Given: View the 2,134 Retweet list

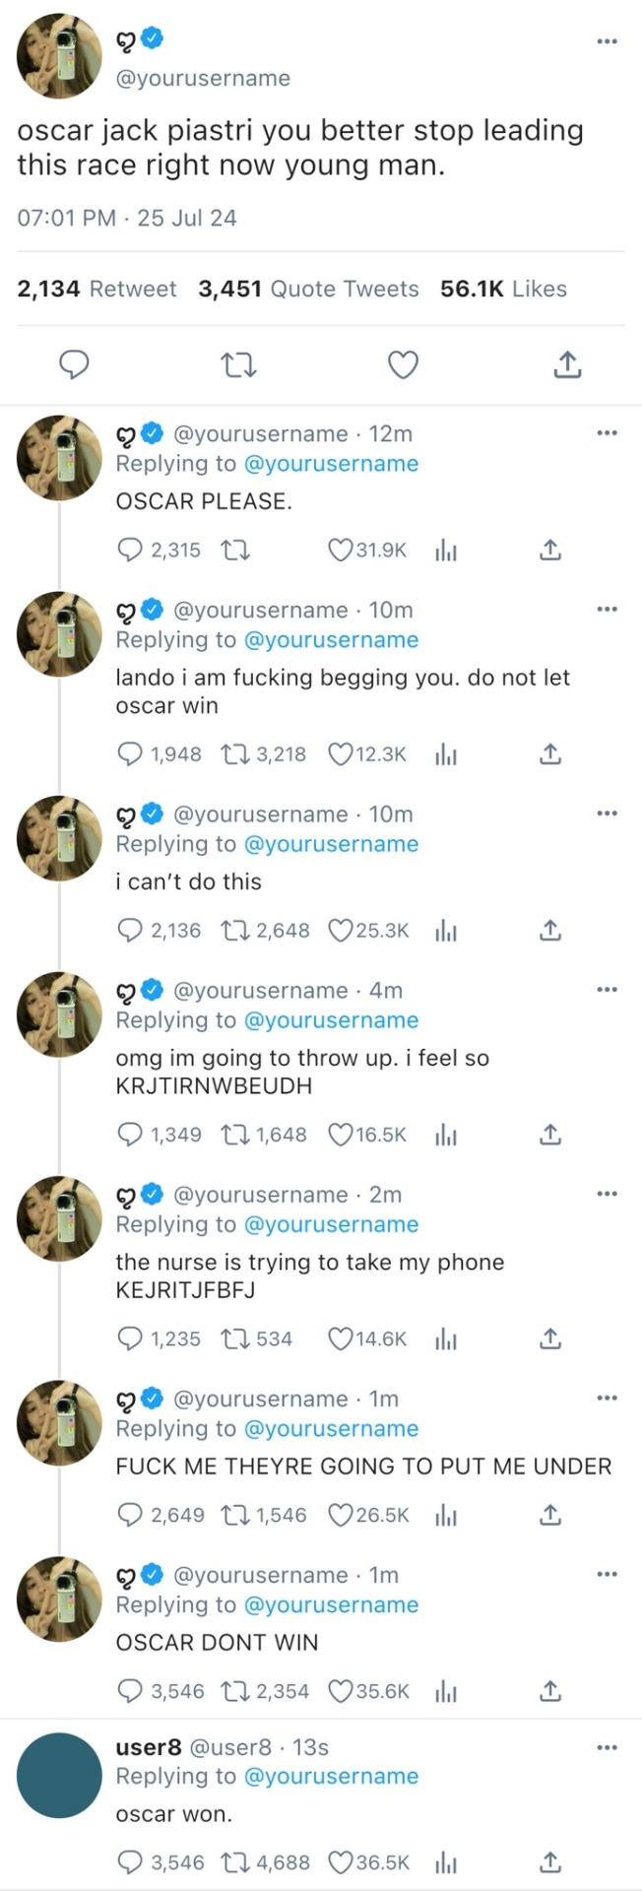Looking at the screenshot, I should pos(96,289).
